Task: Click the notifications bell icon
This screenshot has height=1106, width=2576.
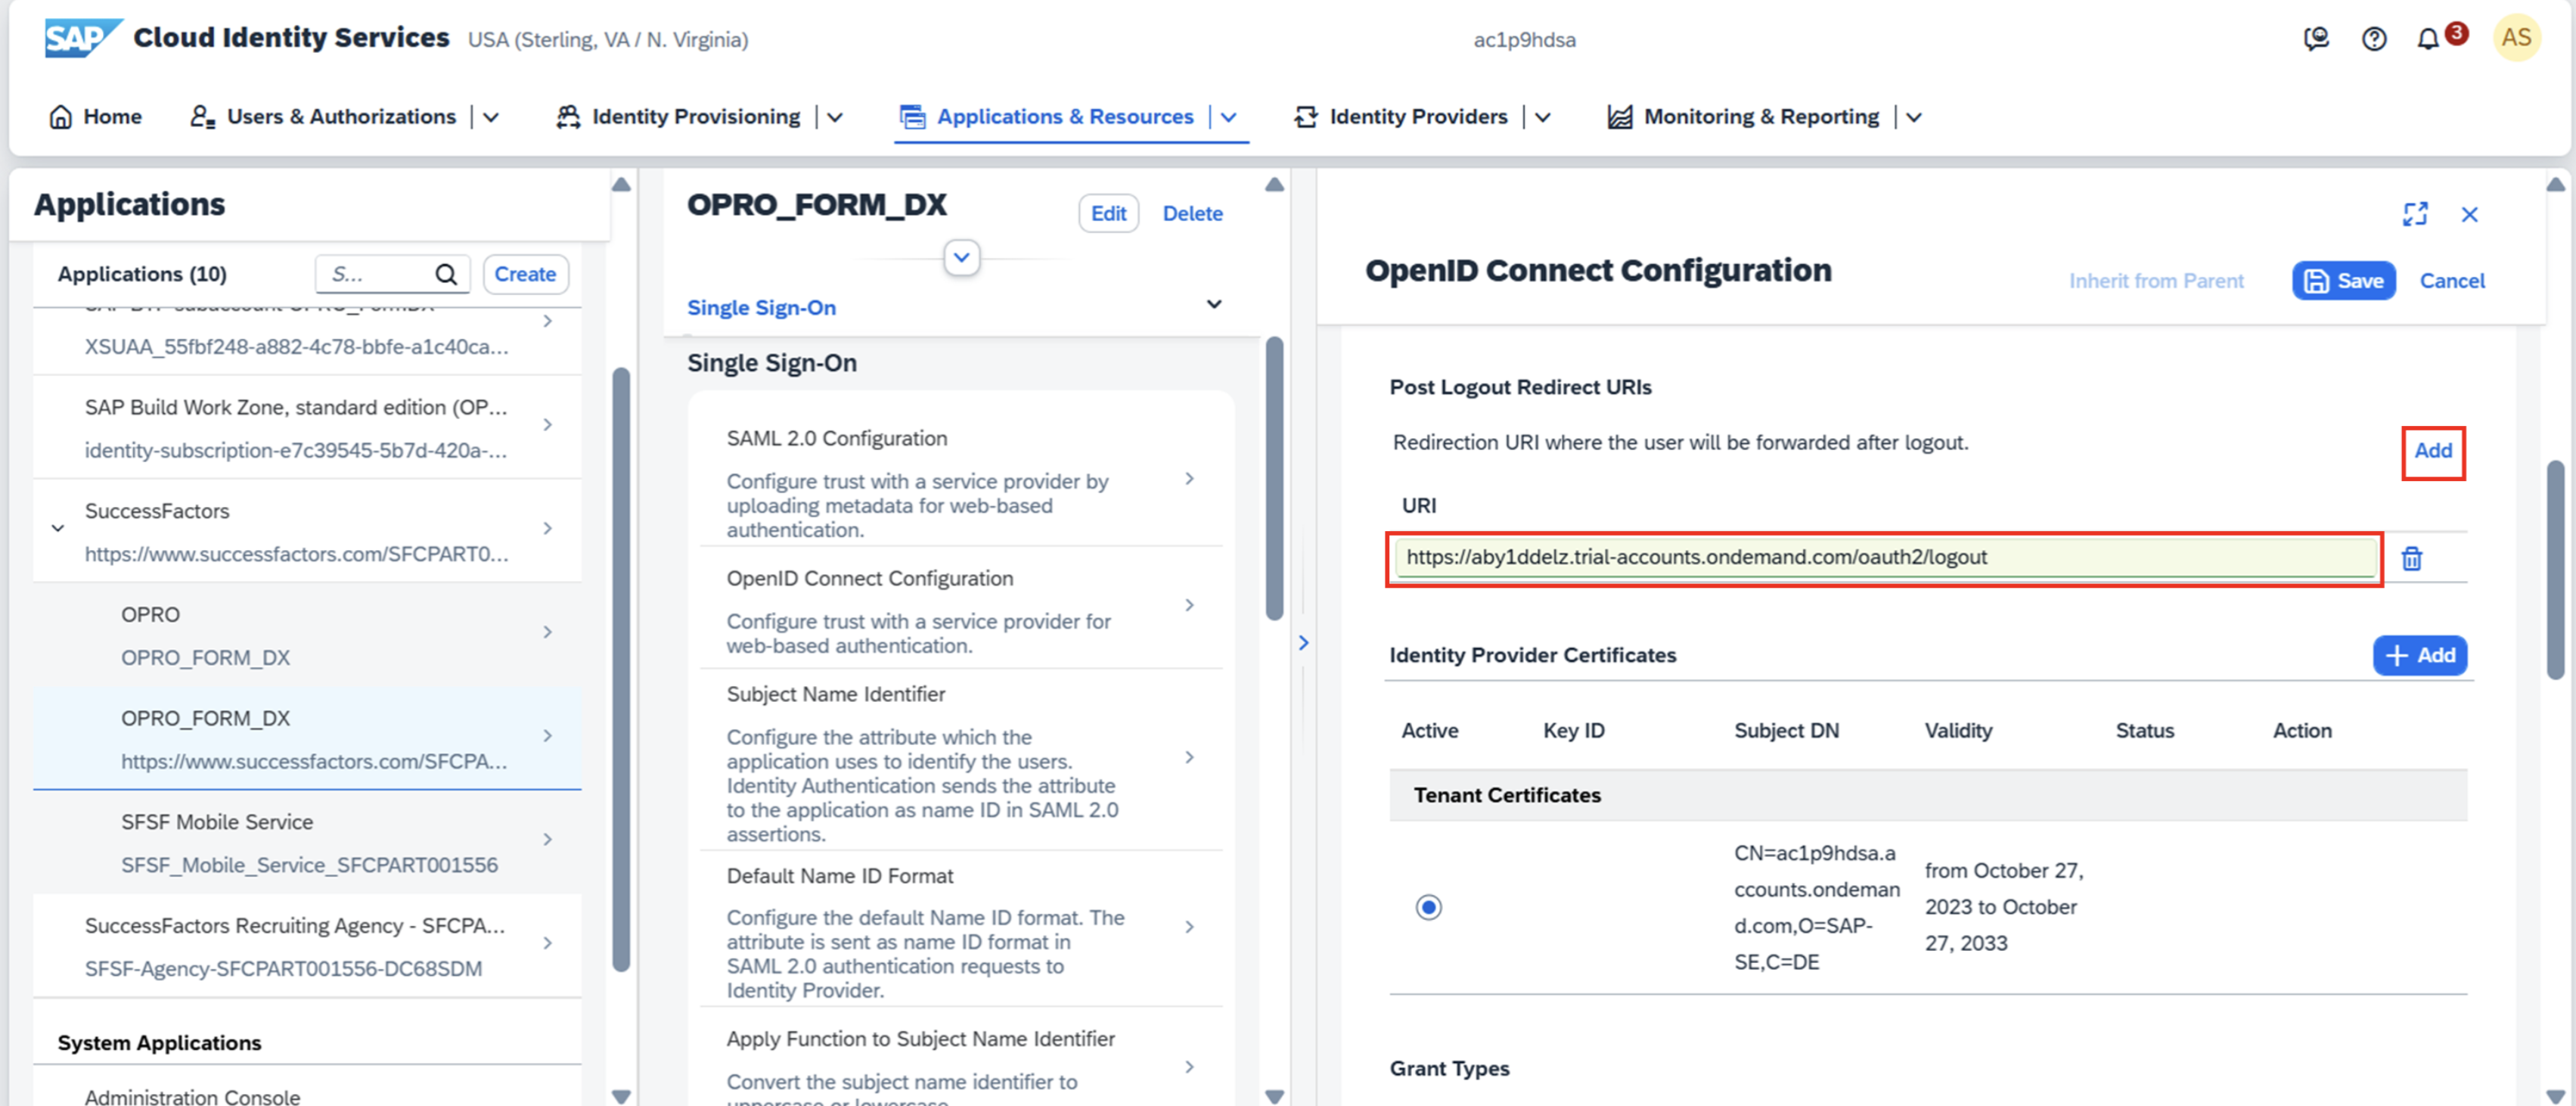Action: pyautogui.click(x=2427, y=39)
